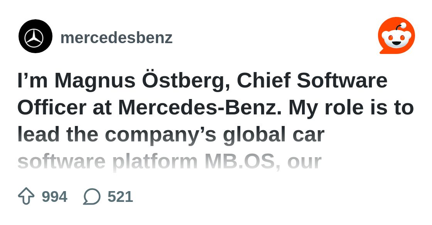432x225 pixels.
Task: Click the faded word "our" ending the title
Action: (x=304, y=162)
